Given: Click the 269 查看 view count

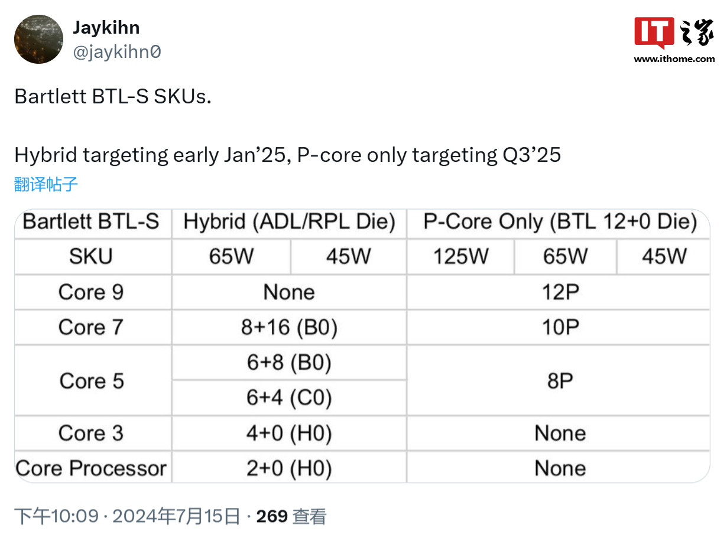Looking at the screenshot, I should [x=291, y=516].
